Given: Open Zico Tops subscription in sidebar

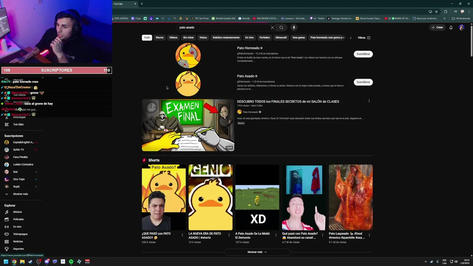Looking at the screenshot, I should 19,179.
